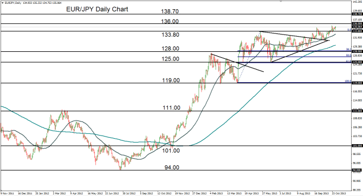Screen dimensions: 363x196
Task: Select the 119.00 black price tag
Action: click(x=357, y=83)
